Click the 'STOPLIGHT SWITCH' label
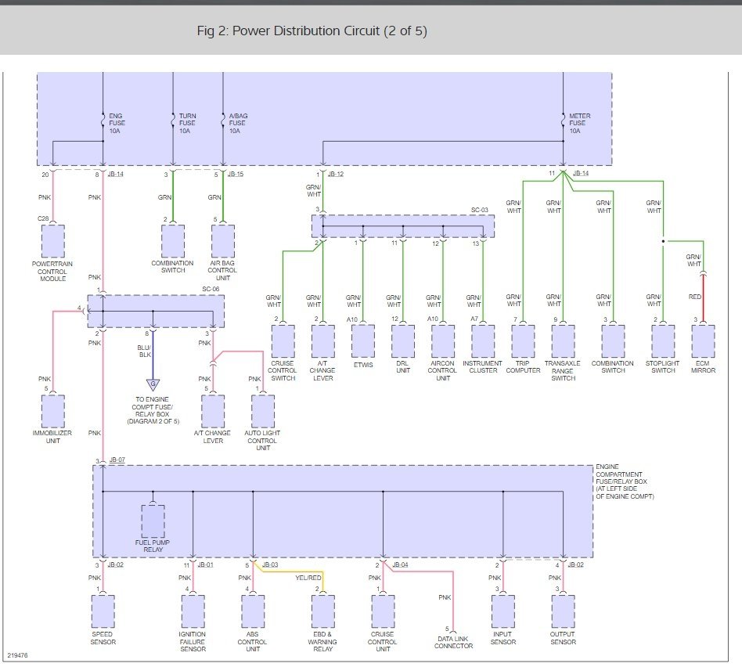Viewport: 742px width, 667px height. 662,367
